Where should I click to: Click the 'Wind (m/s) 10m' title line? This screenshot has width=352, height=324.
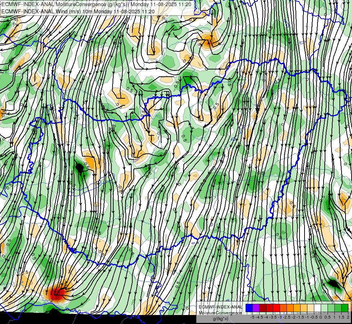pos(78,12)
